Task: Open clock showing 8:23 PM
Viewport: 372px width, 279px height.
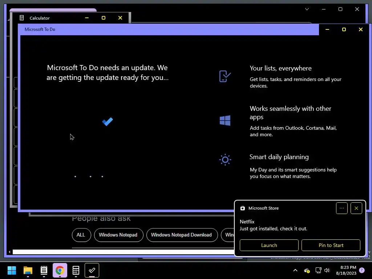Action: (346, 270)
